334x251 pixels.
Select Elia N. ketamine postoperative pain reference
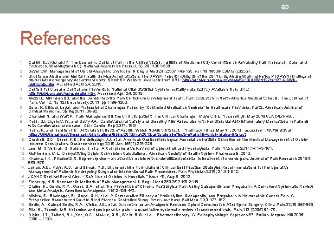point(153,210)
